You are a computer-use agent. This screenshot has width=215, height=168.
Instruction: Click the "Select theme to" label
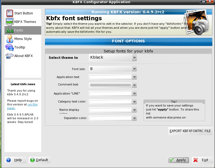pos(63,58)
